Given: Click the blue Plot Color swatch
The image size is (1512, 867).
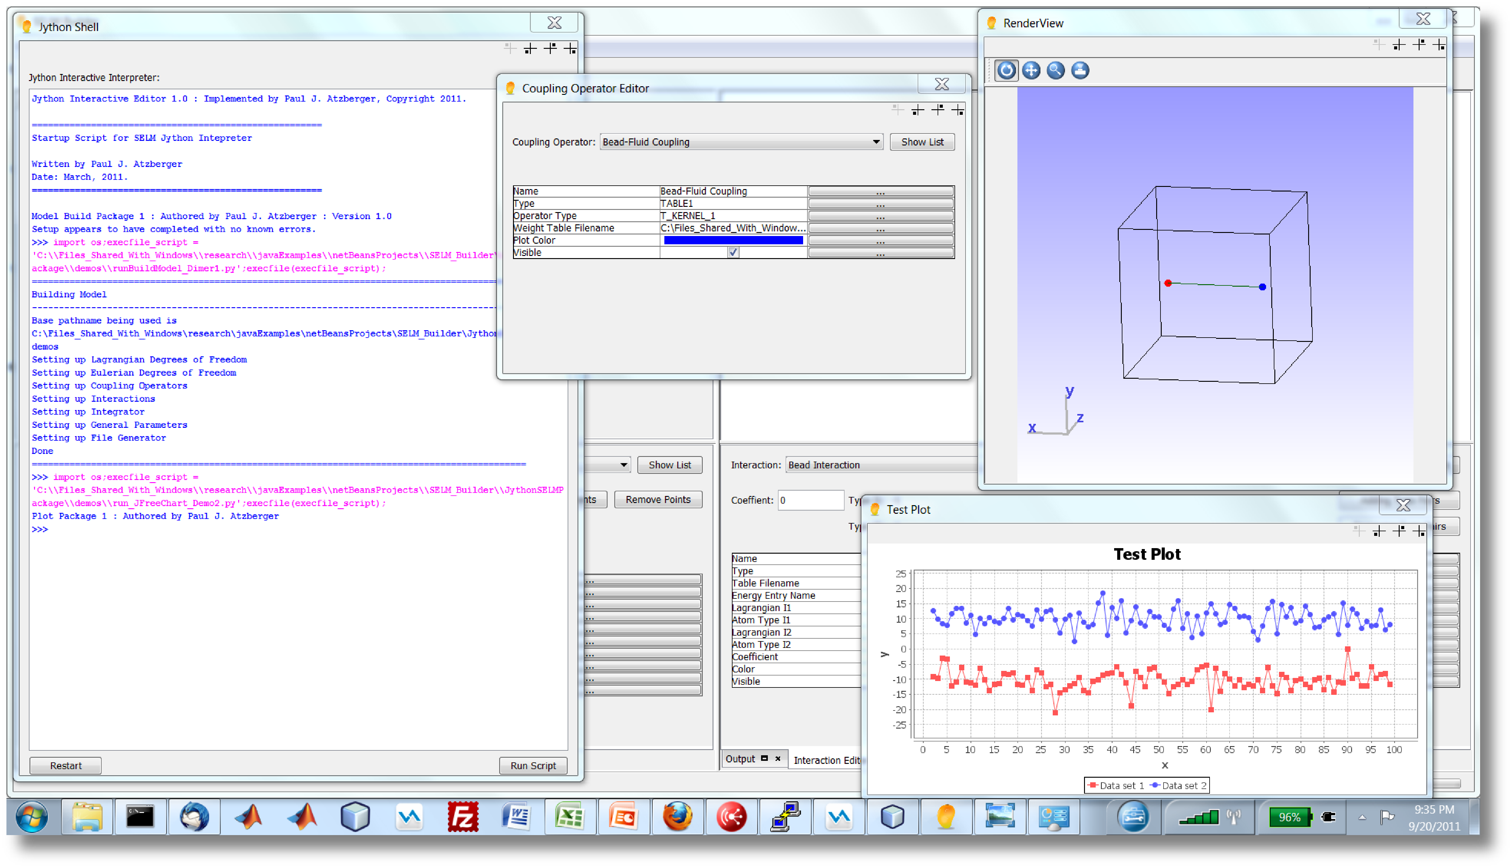Looking at the screenshot, I should point(733,241).
